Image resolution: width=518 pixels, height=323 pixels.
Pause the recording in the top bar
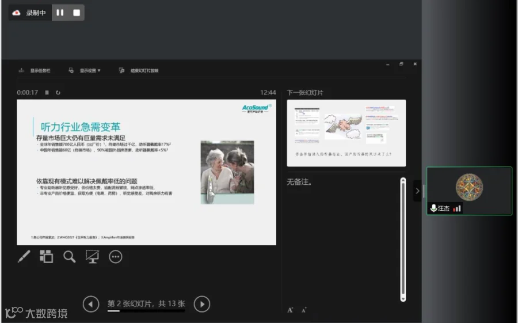point(60,13)
